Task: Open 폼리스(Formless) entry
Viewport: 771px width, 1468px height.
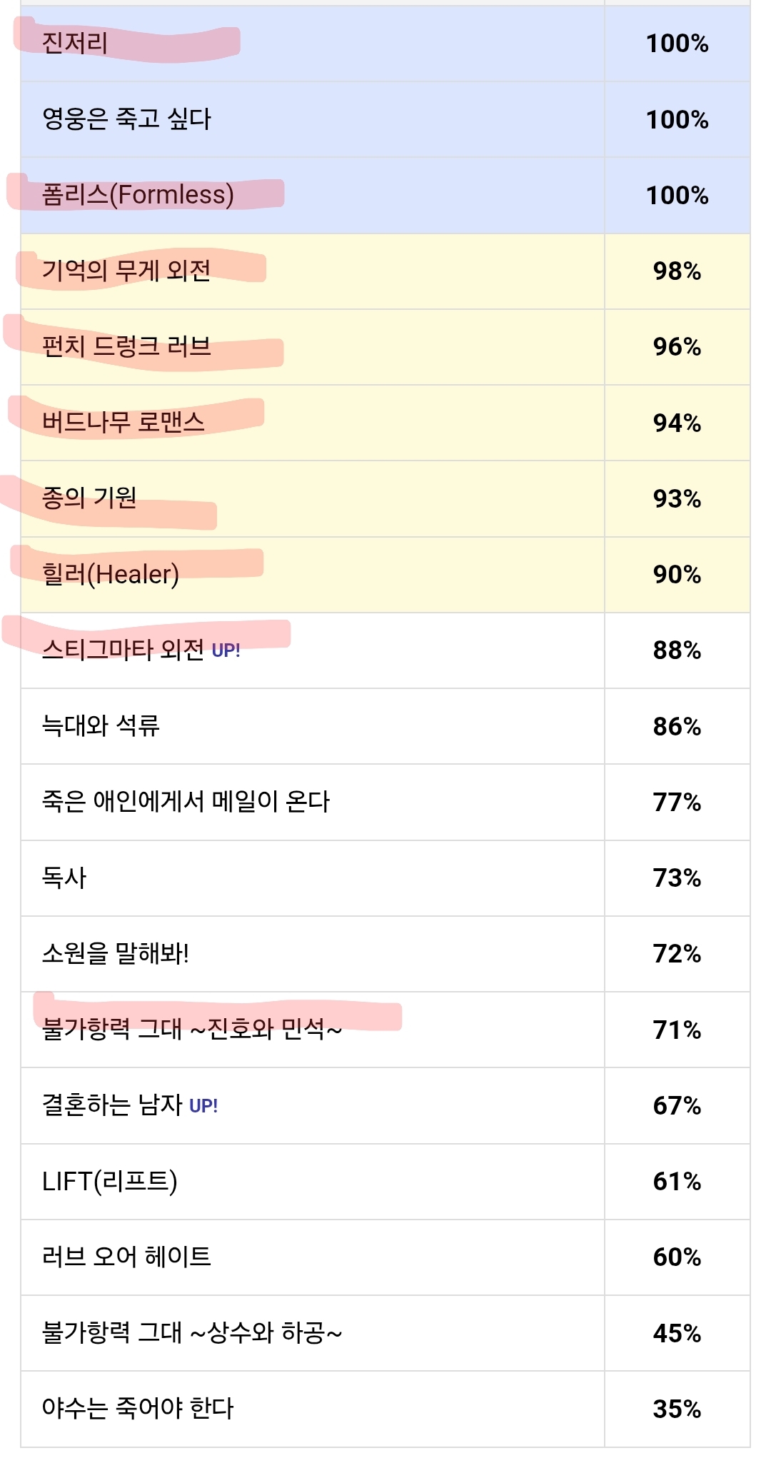Action: pos(138,195)
